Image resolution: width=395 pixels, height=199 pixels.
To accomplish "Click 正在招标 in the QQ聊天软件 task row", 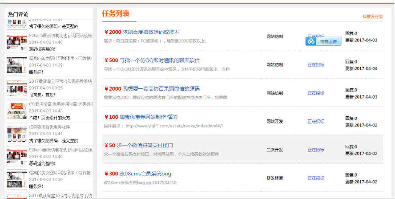I will point(316,65).
